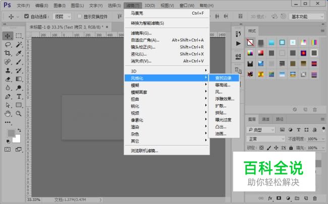Open the 图层 auto-select dropdown
Screen dimensions: 328x204
tap(62, 17)
